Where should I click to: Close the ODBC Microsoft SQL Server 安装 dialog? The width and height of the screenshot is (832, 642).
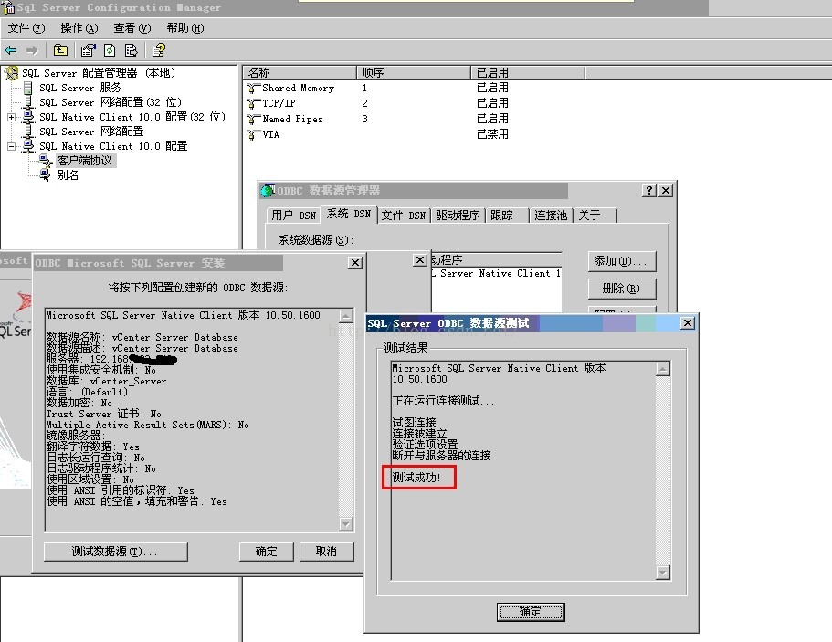[x=355, y=263]
